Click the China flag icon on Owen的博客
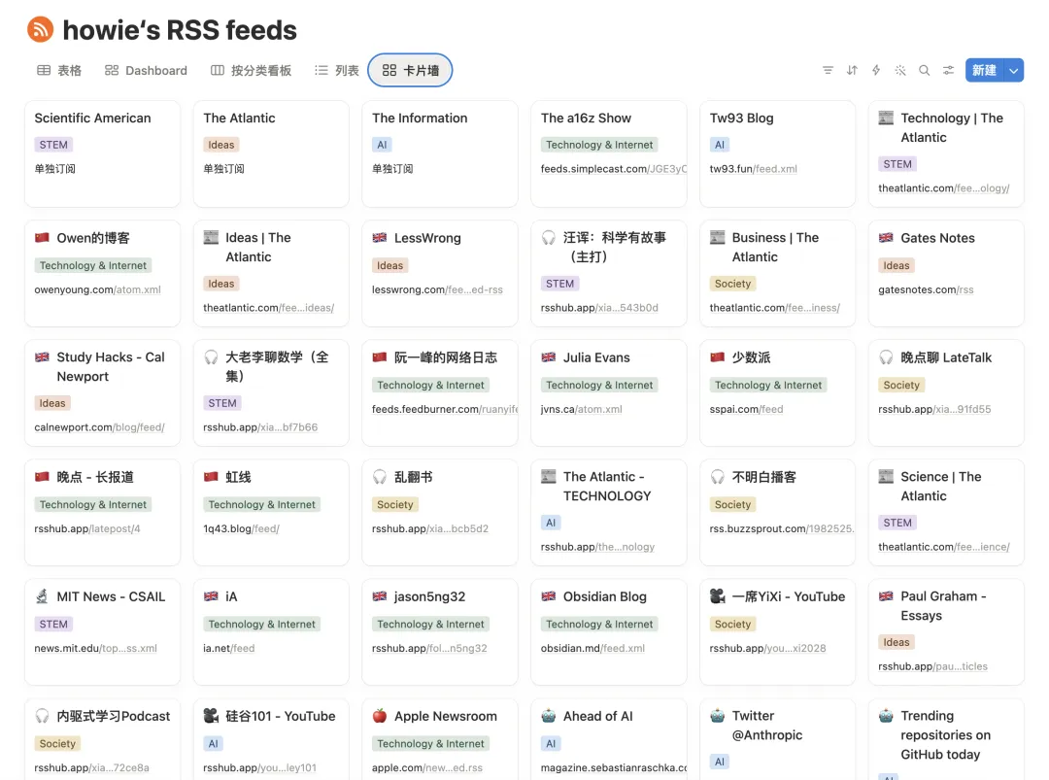 tap(42, 237)
